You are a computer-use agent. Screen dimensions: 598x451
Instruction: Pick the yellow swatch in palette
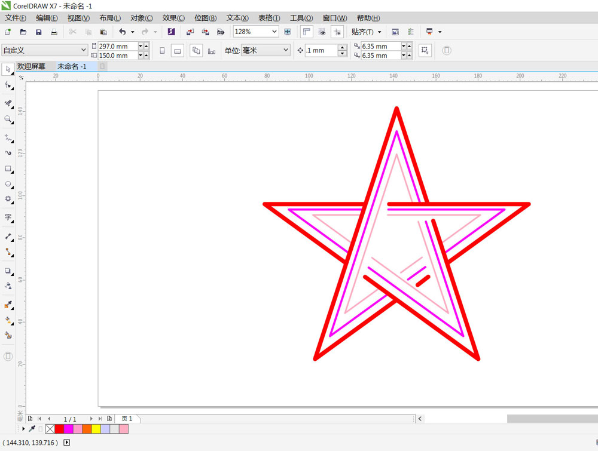pyautogui.click(x=96, y=429)
